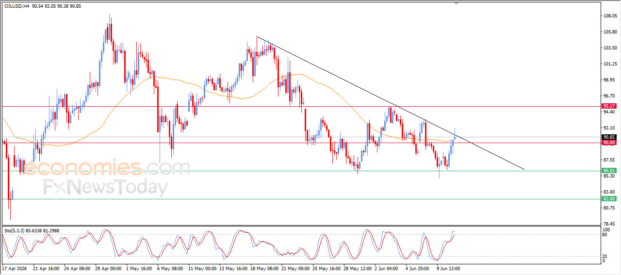Click the stochastic 80 level label
The height and width of the screenshot is (275, 621).
[x=605, y=235]
